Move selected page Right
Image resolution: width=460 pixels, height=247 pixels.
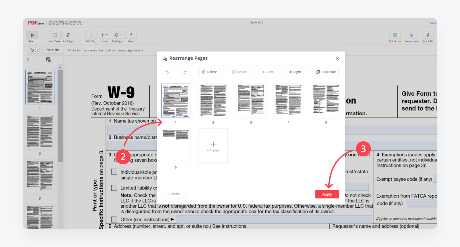coord(295,72)
